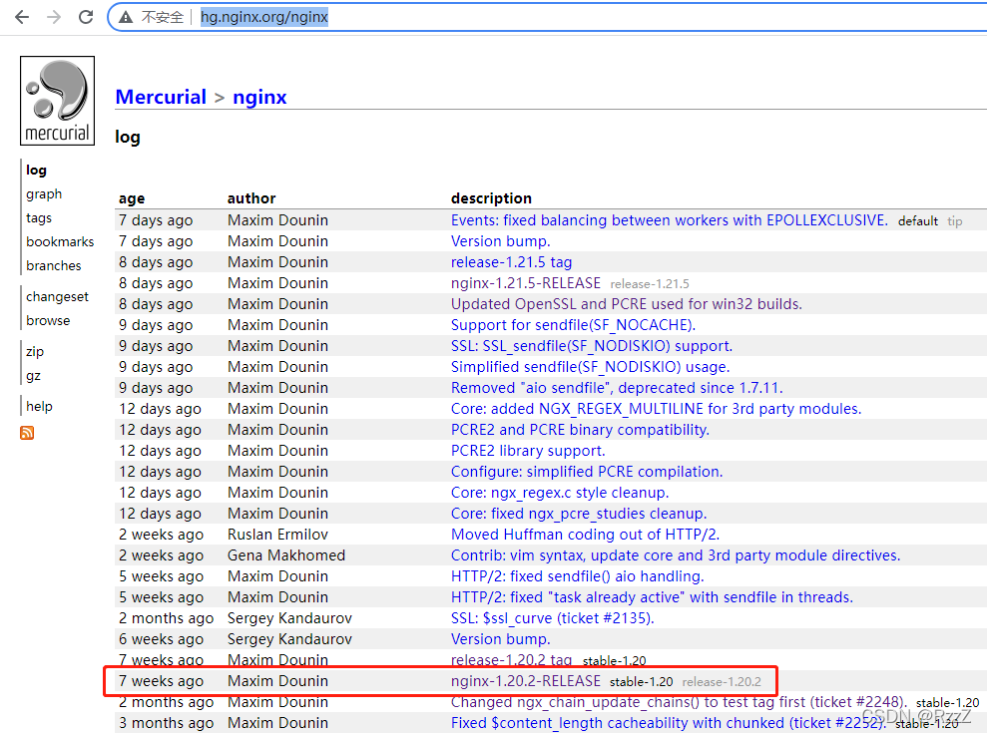This screenshot has height=733, width=987.
Task: Click the Mercurial logo image
Action: (57, 101)
